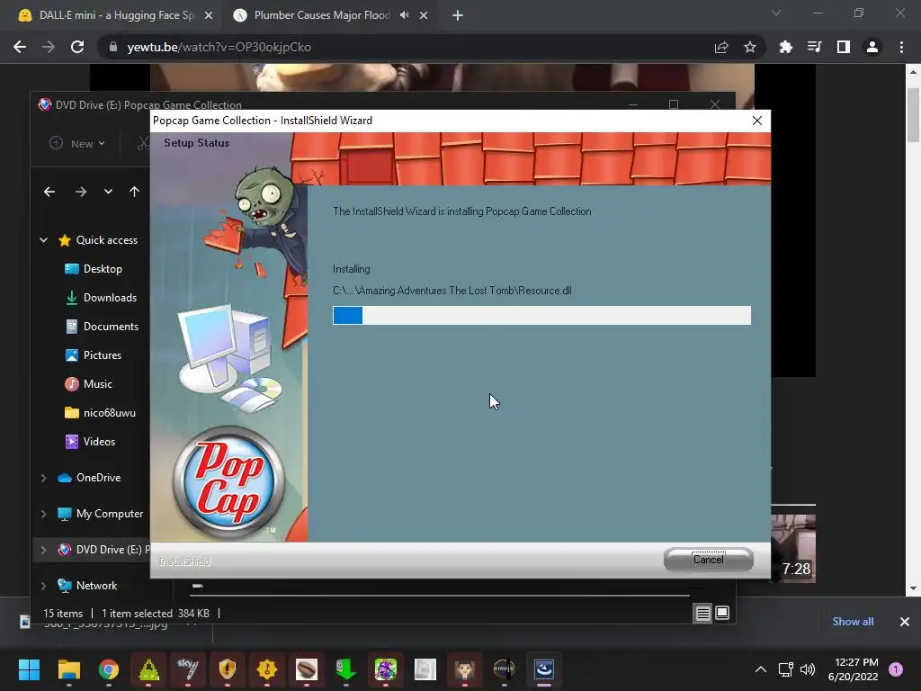Image resolution: width=921 pixels, height=691 pixels.
Task: Reload the yewtu.be page
Action: click(x=77, y=47)
